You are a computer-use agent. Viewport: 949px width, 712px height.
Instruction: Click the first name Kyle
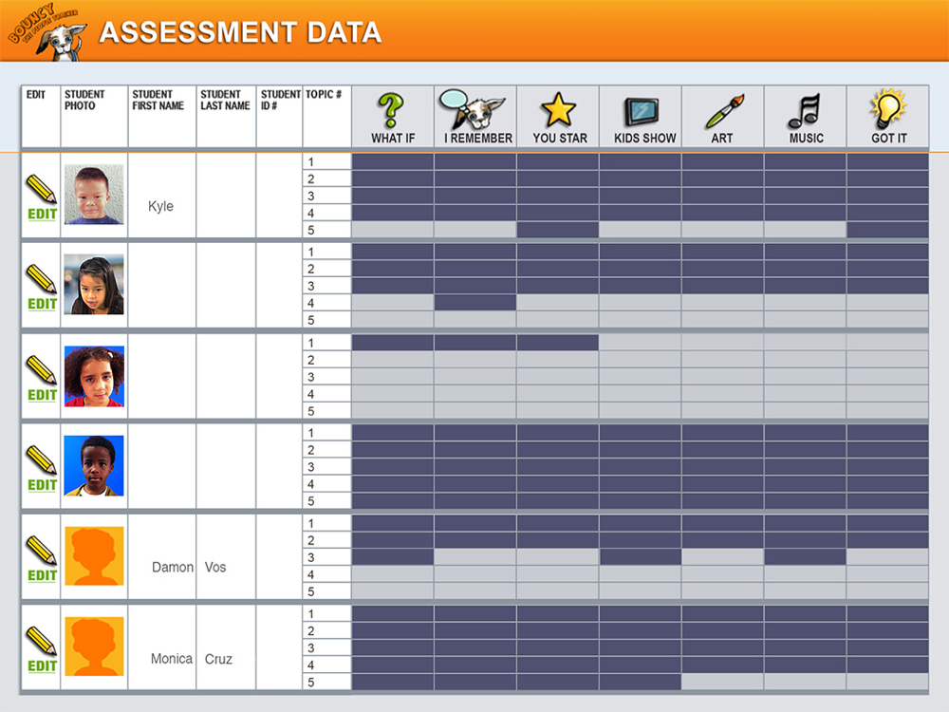pos(161,206)
